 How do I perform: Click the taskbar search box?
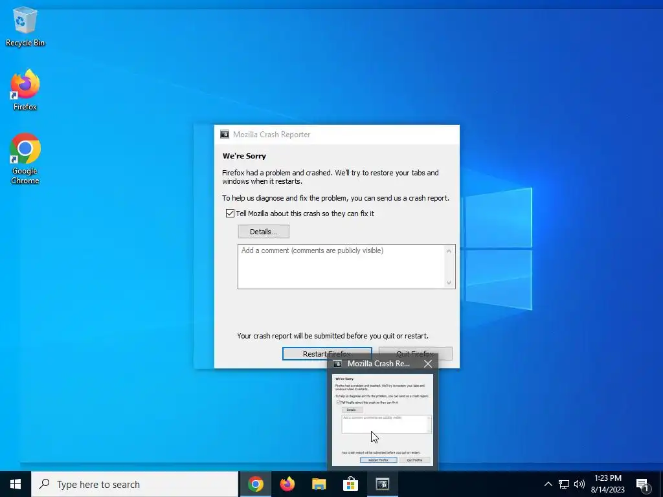tap(135, 484)
